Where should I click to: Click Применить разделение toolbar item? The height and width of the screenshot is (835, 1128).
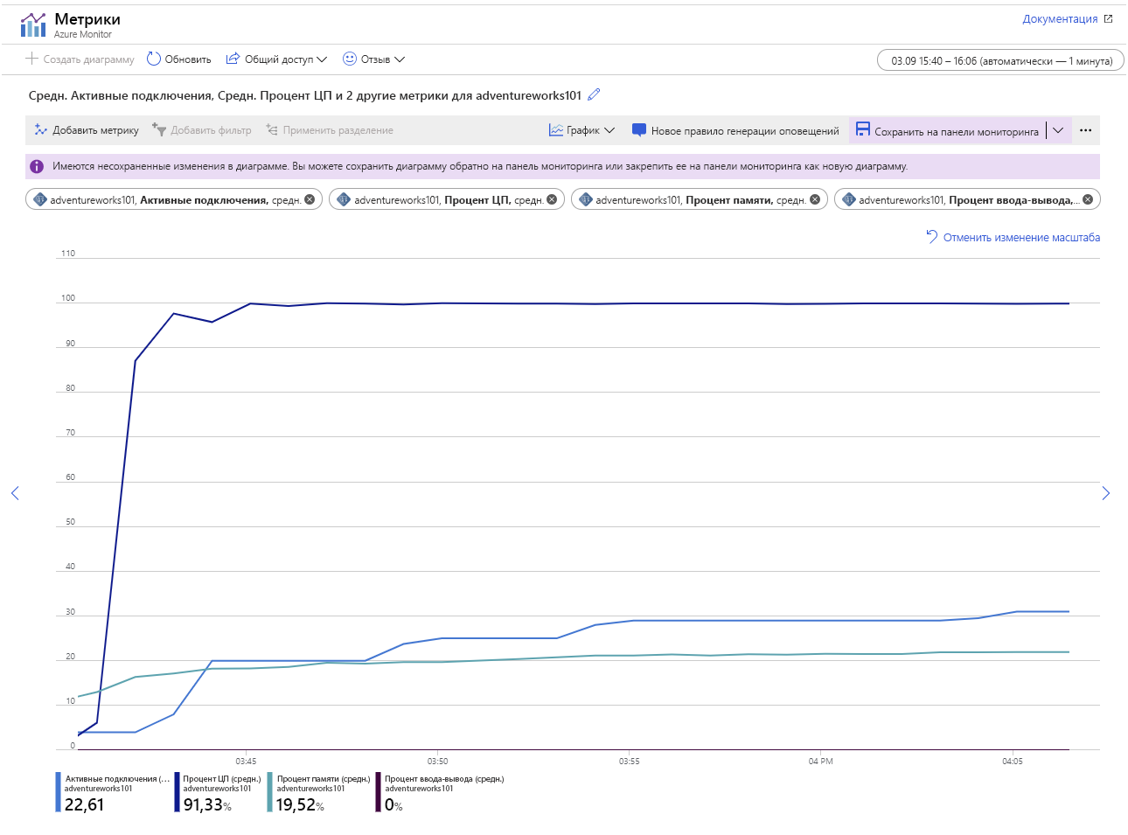(330, 130)
